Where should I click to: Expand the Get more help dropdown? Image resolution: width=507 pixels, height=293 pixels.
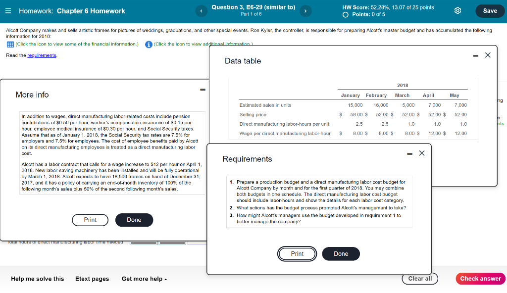[144, 279]
